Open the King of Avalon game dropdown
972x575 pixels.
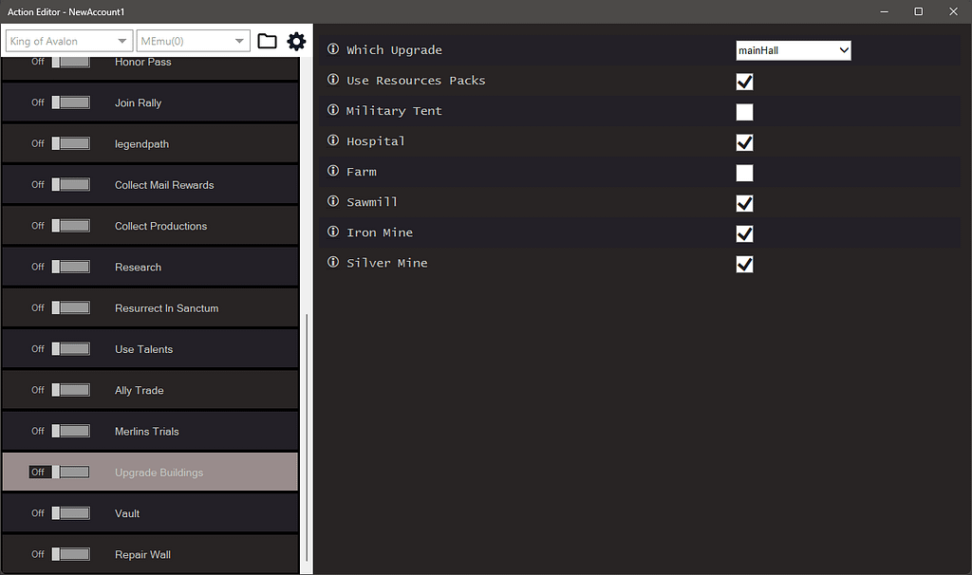pos(67,41)
